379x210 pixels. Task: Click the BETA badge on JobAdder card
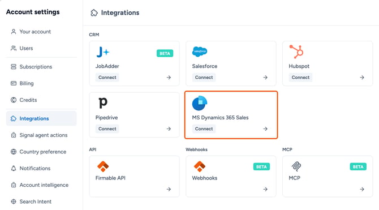point(165,53)
